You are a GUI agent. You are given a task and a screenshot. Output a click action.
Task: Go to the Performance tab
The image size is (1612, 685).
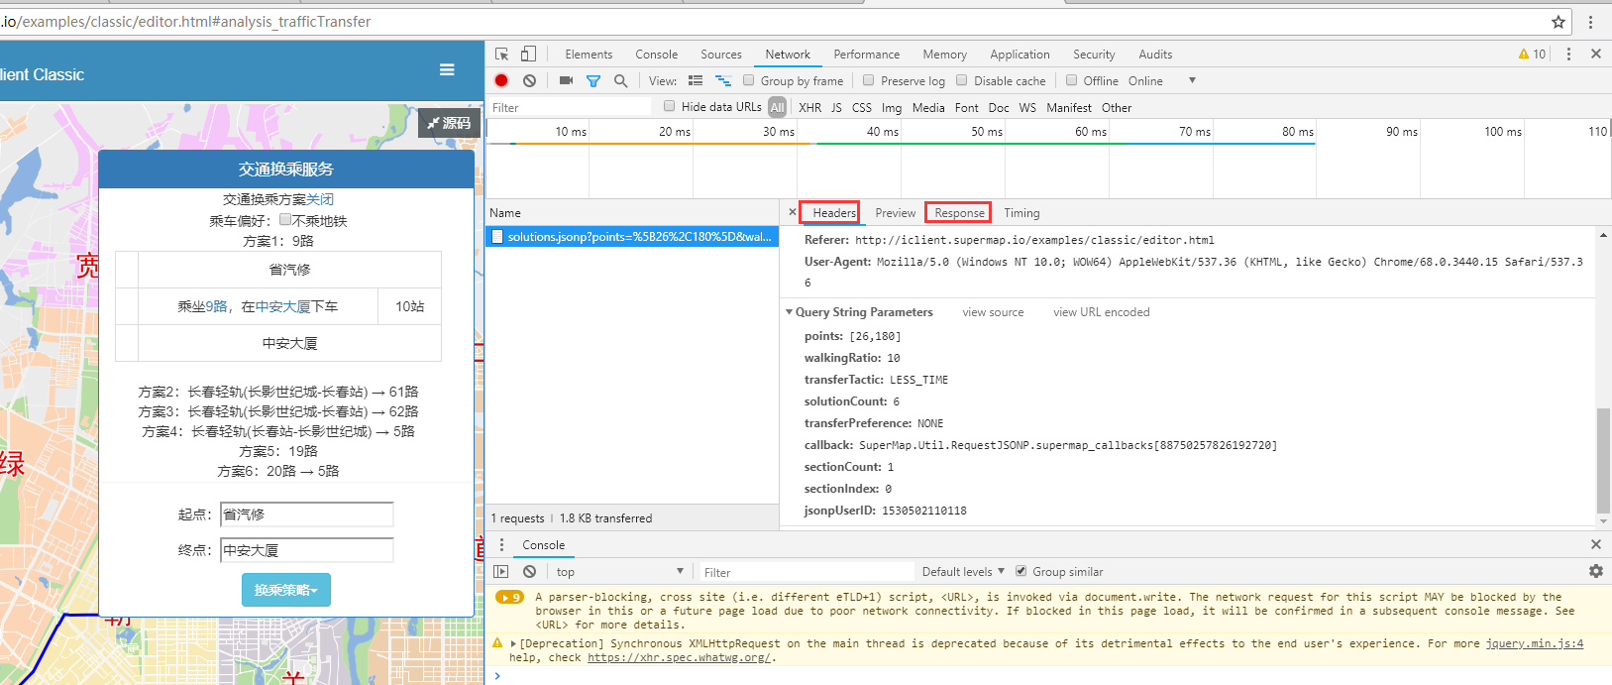tap(867, 55)
